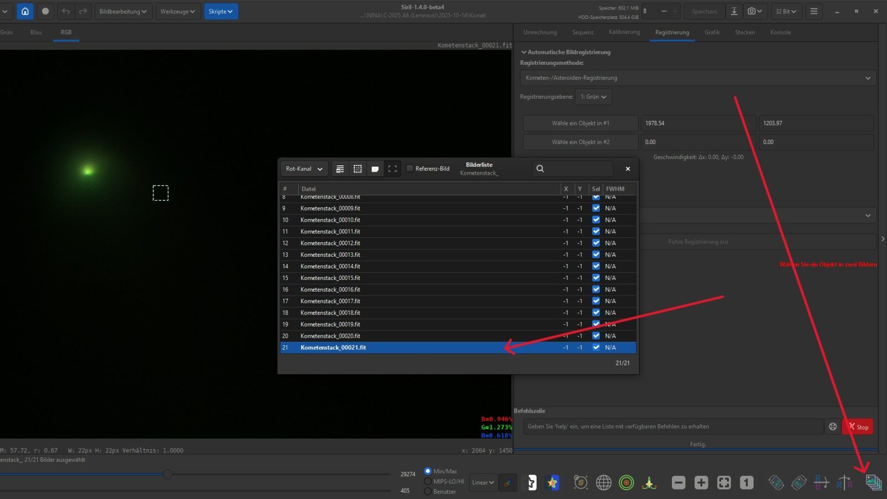887x499 pixels.
Task: Open the Rot-Kanal channel dropdown
Action: point(304,169)
